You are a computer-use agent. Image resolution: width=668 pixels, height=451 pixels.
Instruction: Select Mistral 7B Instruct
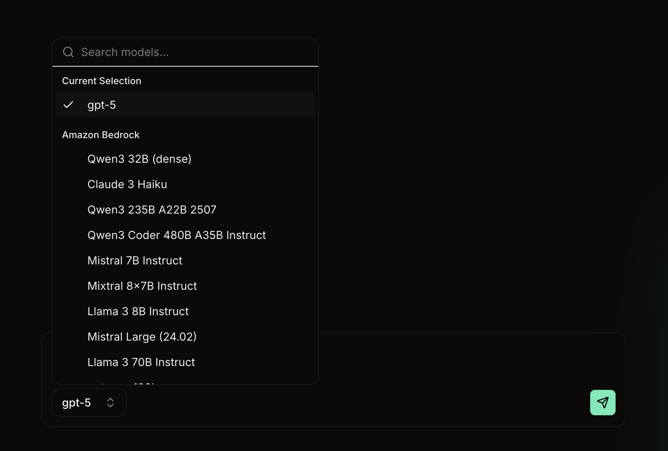(135, 260)
